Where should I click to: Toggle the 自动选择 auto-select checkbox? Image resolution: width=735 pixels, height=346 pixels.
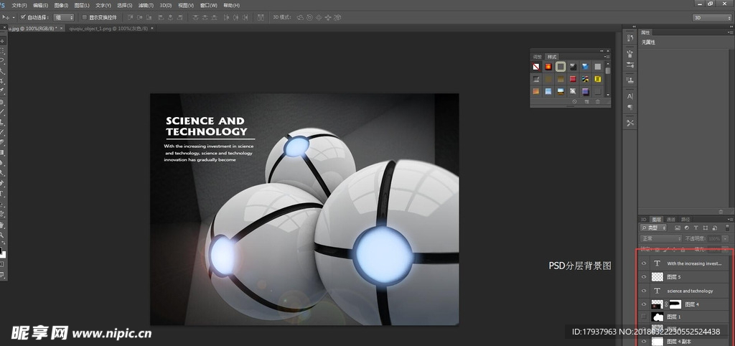23,17
